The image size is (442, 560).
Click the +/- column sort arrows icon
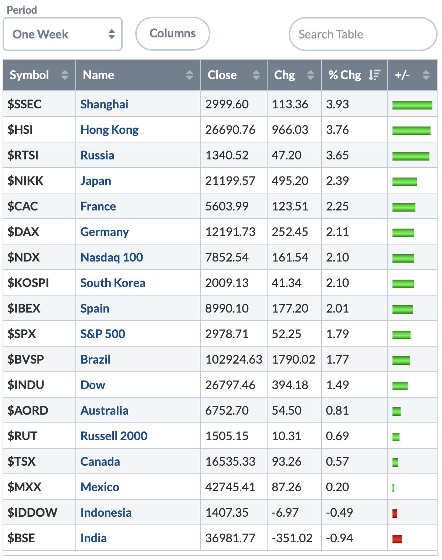coord(426,75)
